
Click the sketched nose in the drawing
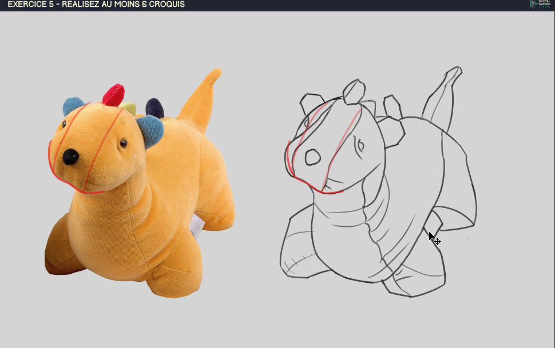pos(312,157)
